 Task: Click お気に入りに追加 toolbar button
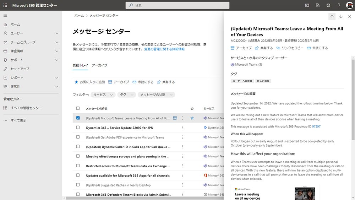(90, 82)
